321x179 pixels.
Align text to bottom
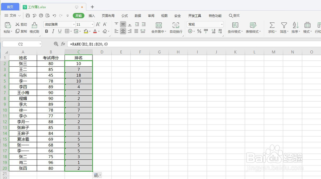(130, 24)
